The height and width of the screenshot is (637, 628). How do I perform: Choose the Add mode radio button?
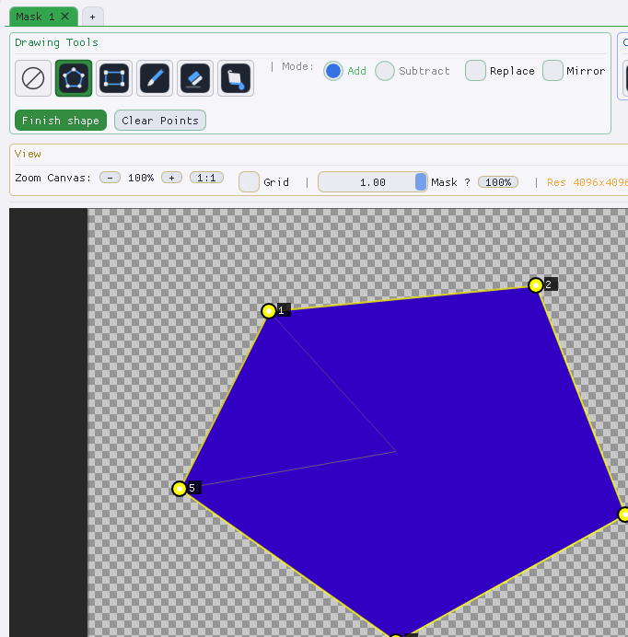pos(333,71)
